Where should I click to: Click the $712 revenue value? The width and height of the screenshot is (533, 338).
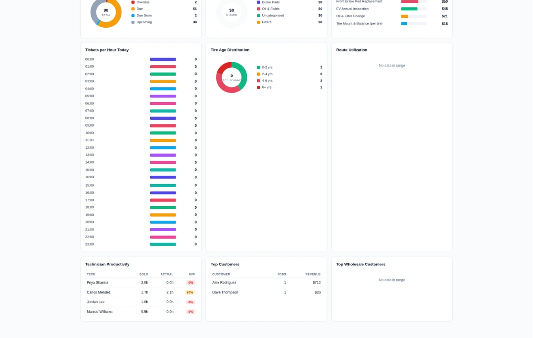tap(317, 283)
